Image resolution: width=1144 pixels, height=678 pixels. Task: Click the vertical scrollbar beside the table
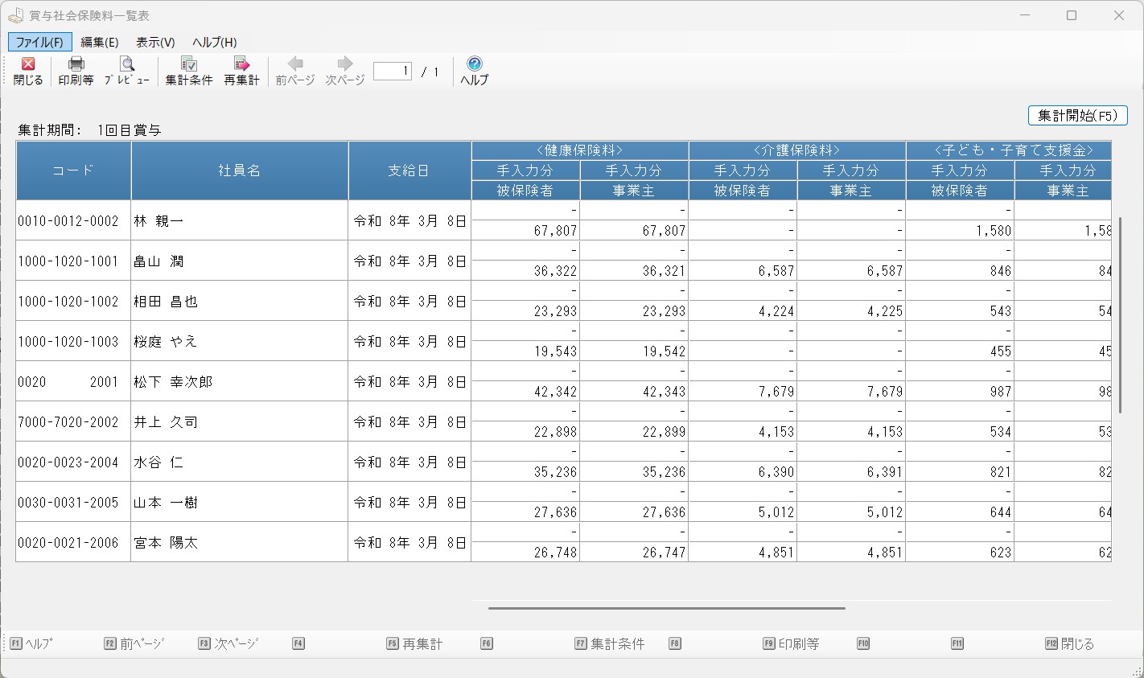pos(1119,314)
